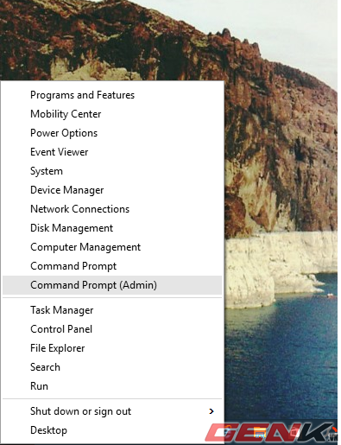The width and height of the screenshot is (341, 445).
Task: Launch Computer Management
Action: tap(112, 247)
